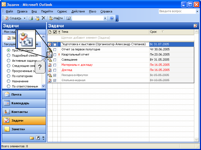This screenshot has height=150, width=201.
Task: Open the Folder List icon at the bottom
Action: click(32, 138)
